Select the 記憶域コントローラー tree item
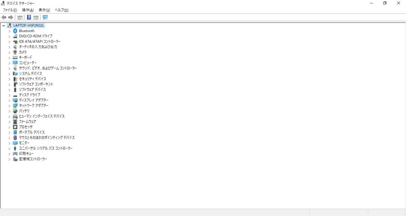Viewport: 406px width, 216px height. [x=33, y=159]
